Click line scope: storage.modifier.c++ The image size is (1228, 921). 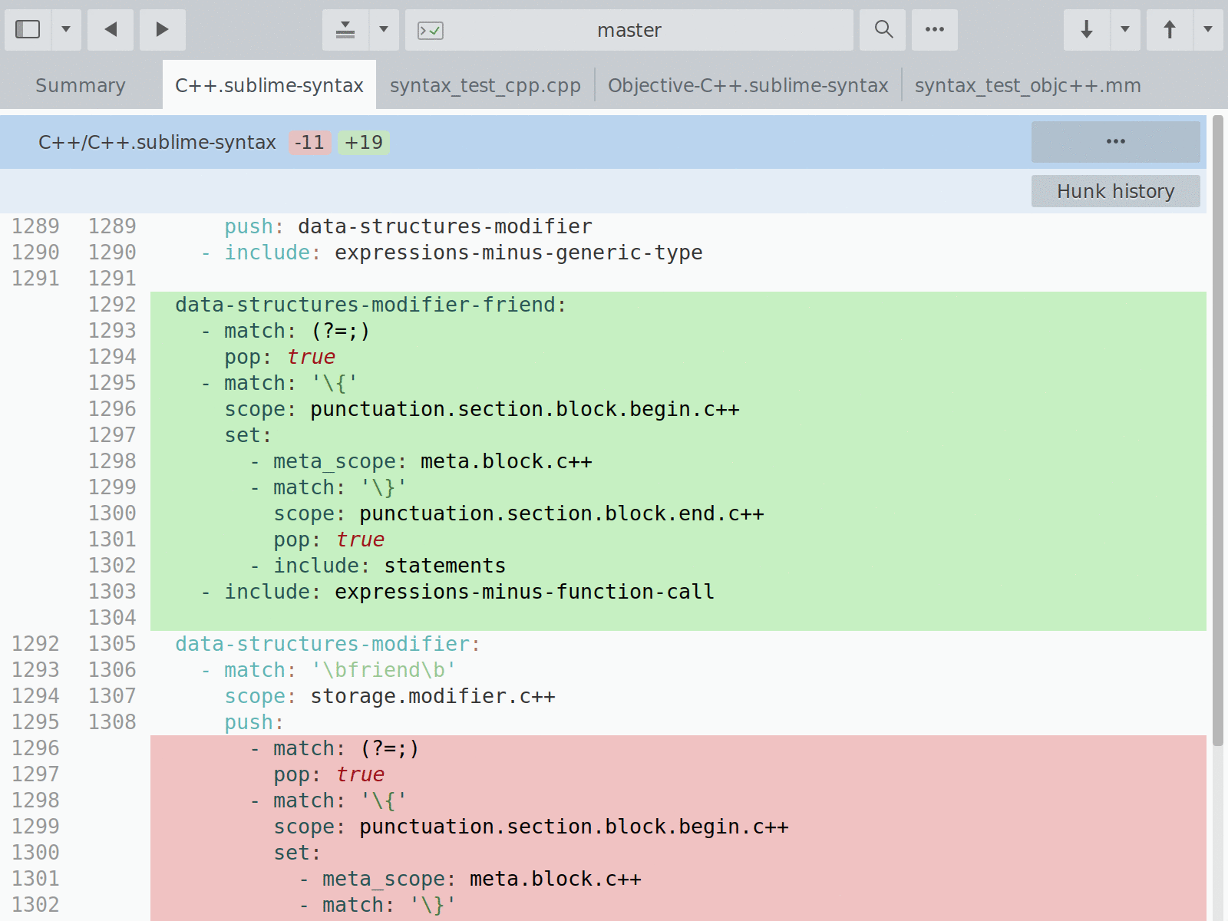click(678, 696)
